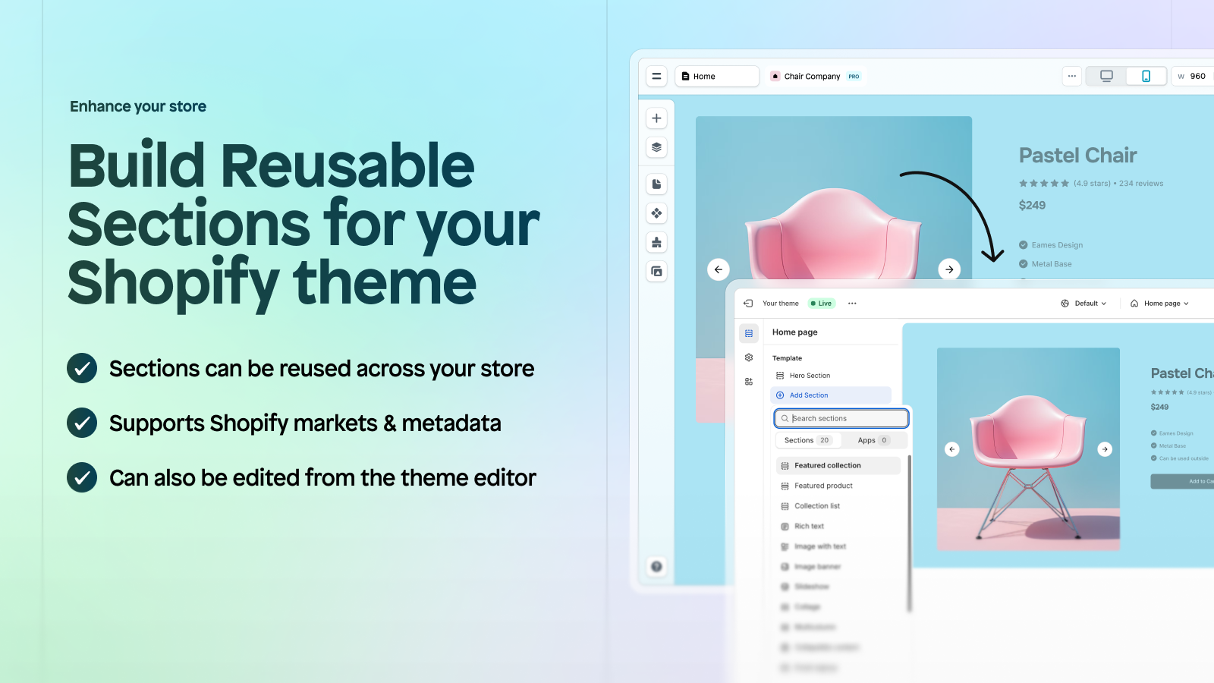Screen dimensions: 1214x683
Task: Select the Featured collection section
Action: pos(827,465)
